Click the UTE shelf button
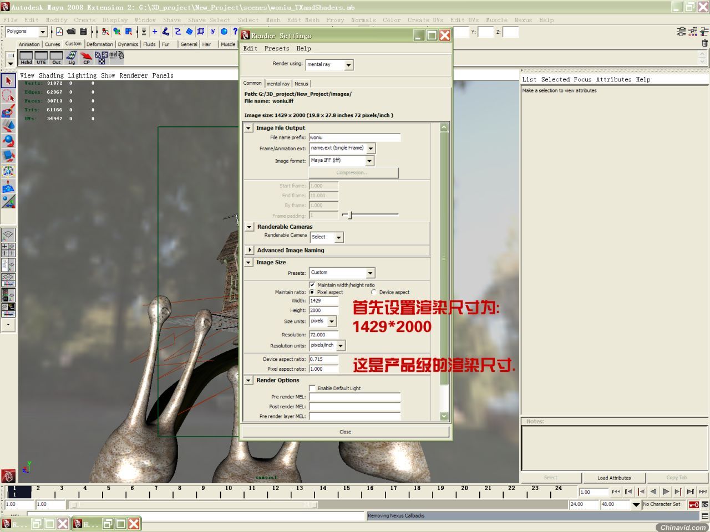 tap(41, 58)
